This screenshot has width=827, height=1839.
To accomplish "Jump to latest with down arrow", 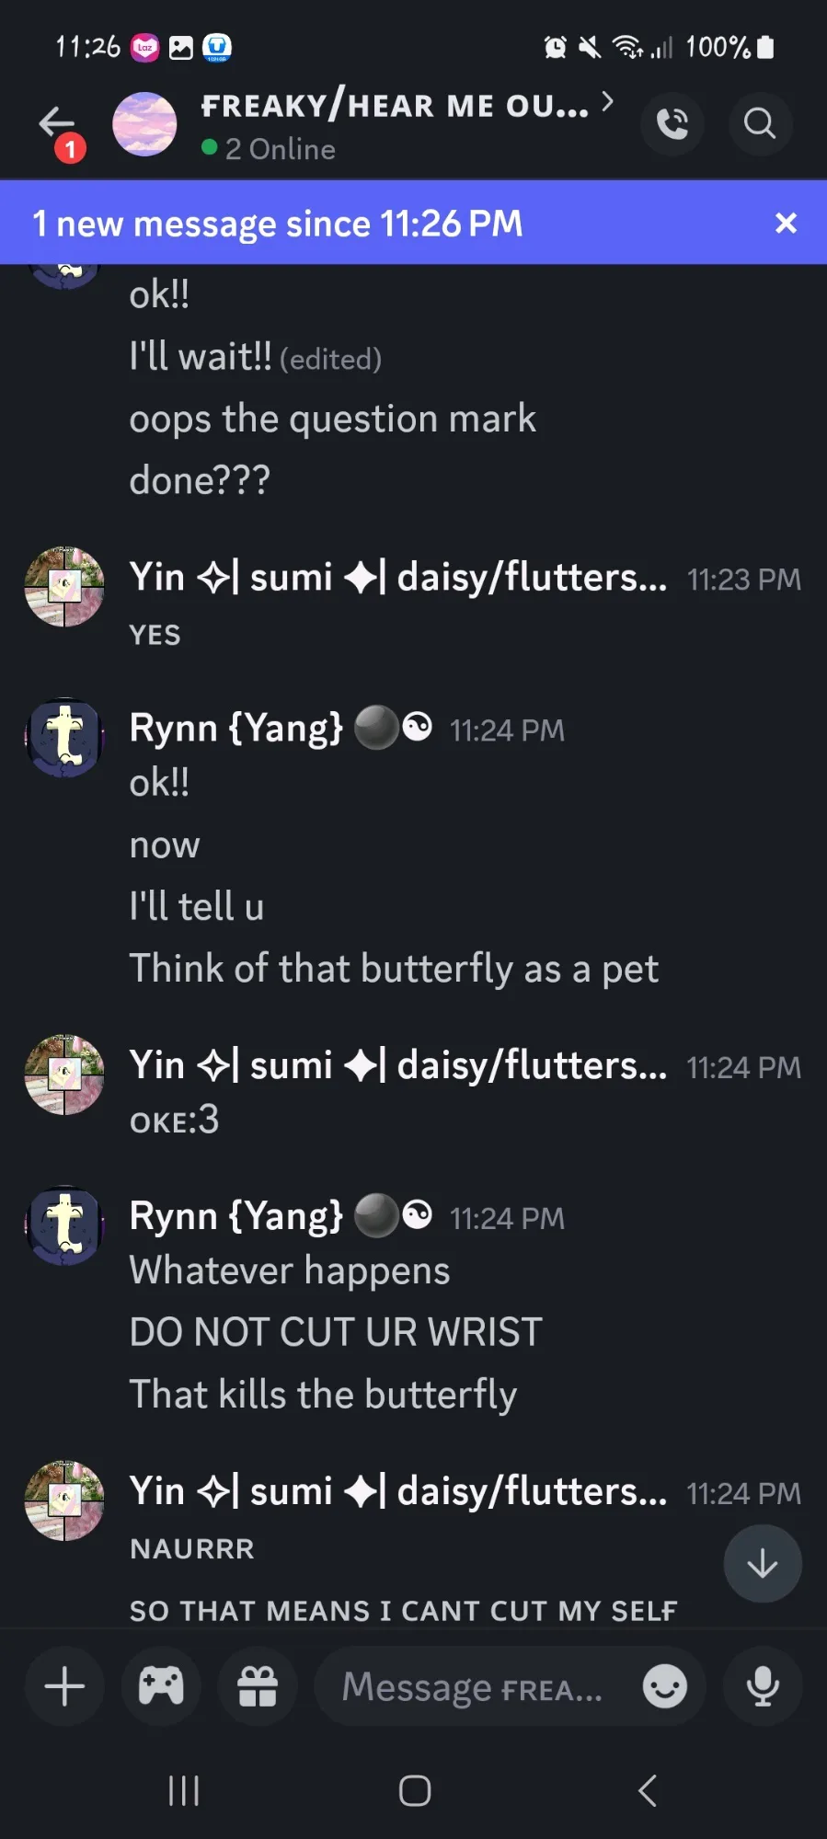I will [x=763, y=1563].
